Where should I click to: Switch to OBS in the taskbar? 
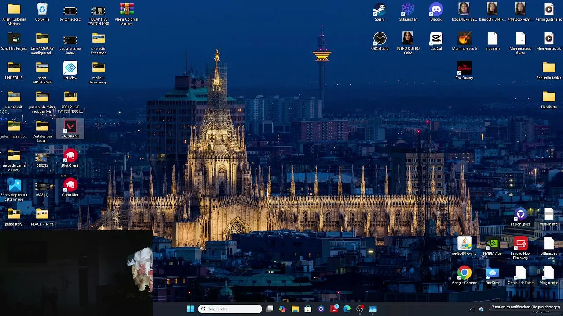click(x=360, y=309)
